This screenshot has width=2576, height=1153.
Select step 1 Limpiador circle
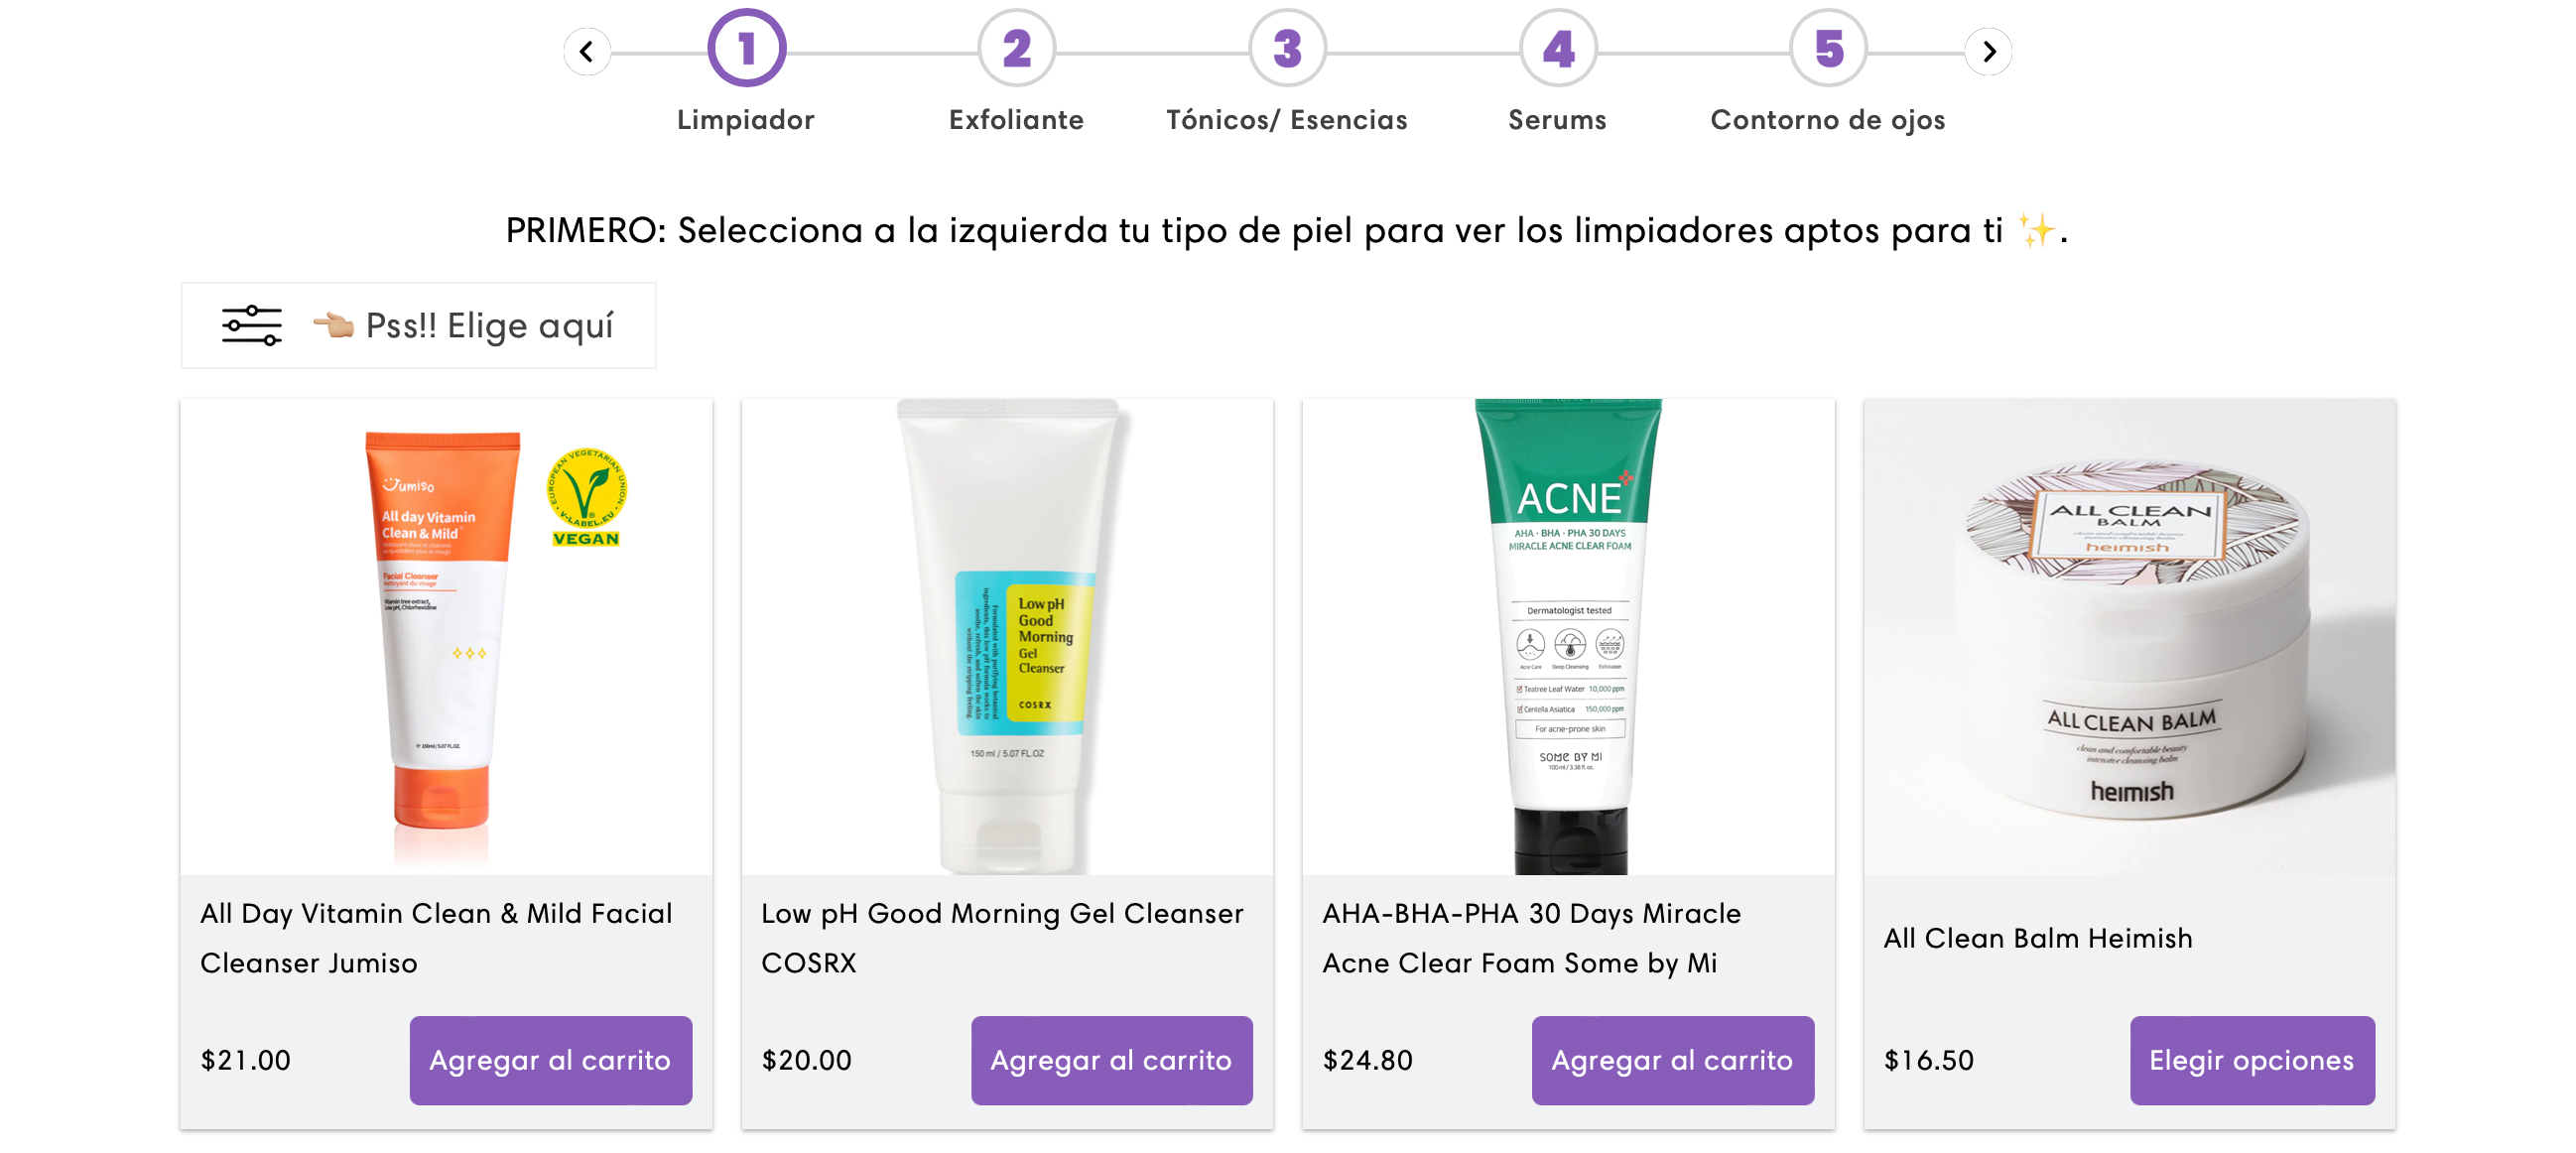746,48
